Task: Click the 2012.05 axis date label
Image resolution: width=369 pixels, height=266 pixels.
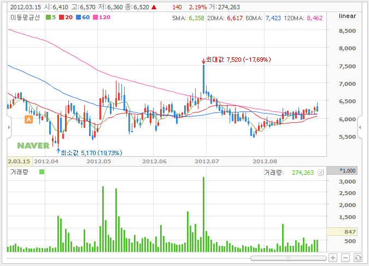Action: (98, 161)
